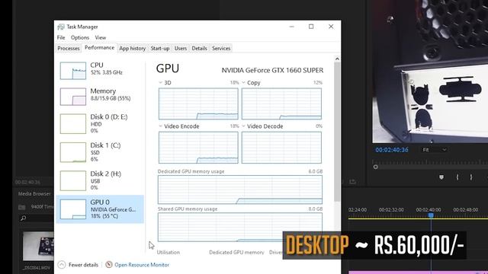488x274 pixels.
Task: Click the Task Manager title bar icon
Action: (x=61, y=27)
